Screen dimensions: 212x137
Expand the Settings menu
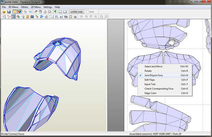coord(48,7)
